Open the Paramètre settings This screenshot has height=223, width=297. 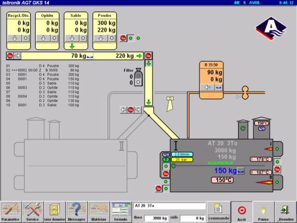(x=11, y=211)
